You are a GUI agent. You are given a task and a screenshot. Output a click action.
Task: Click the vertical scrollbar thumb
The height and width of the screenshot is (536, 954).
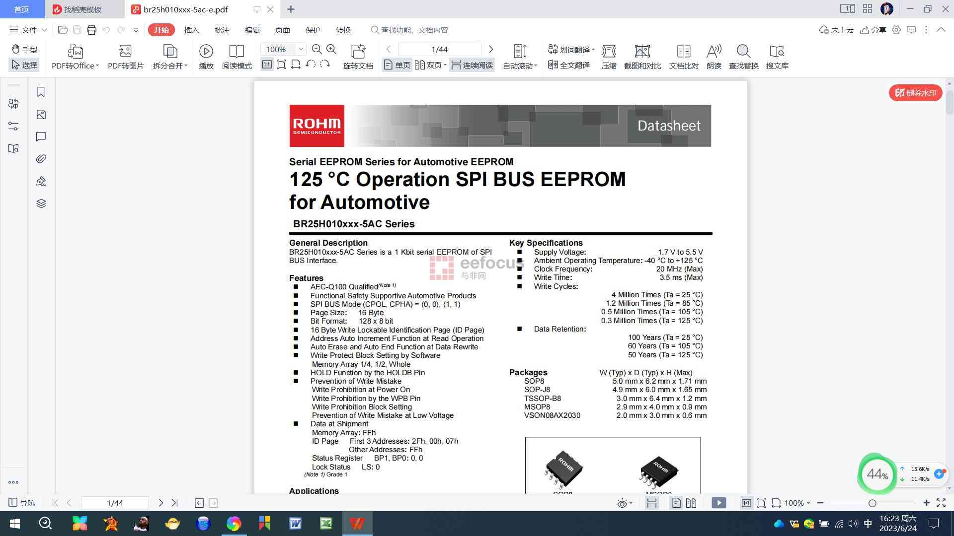(950, 102)
